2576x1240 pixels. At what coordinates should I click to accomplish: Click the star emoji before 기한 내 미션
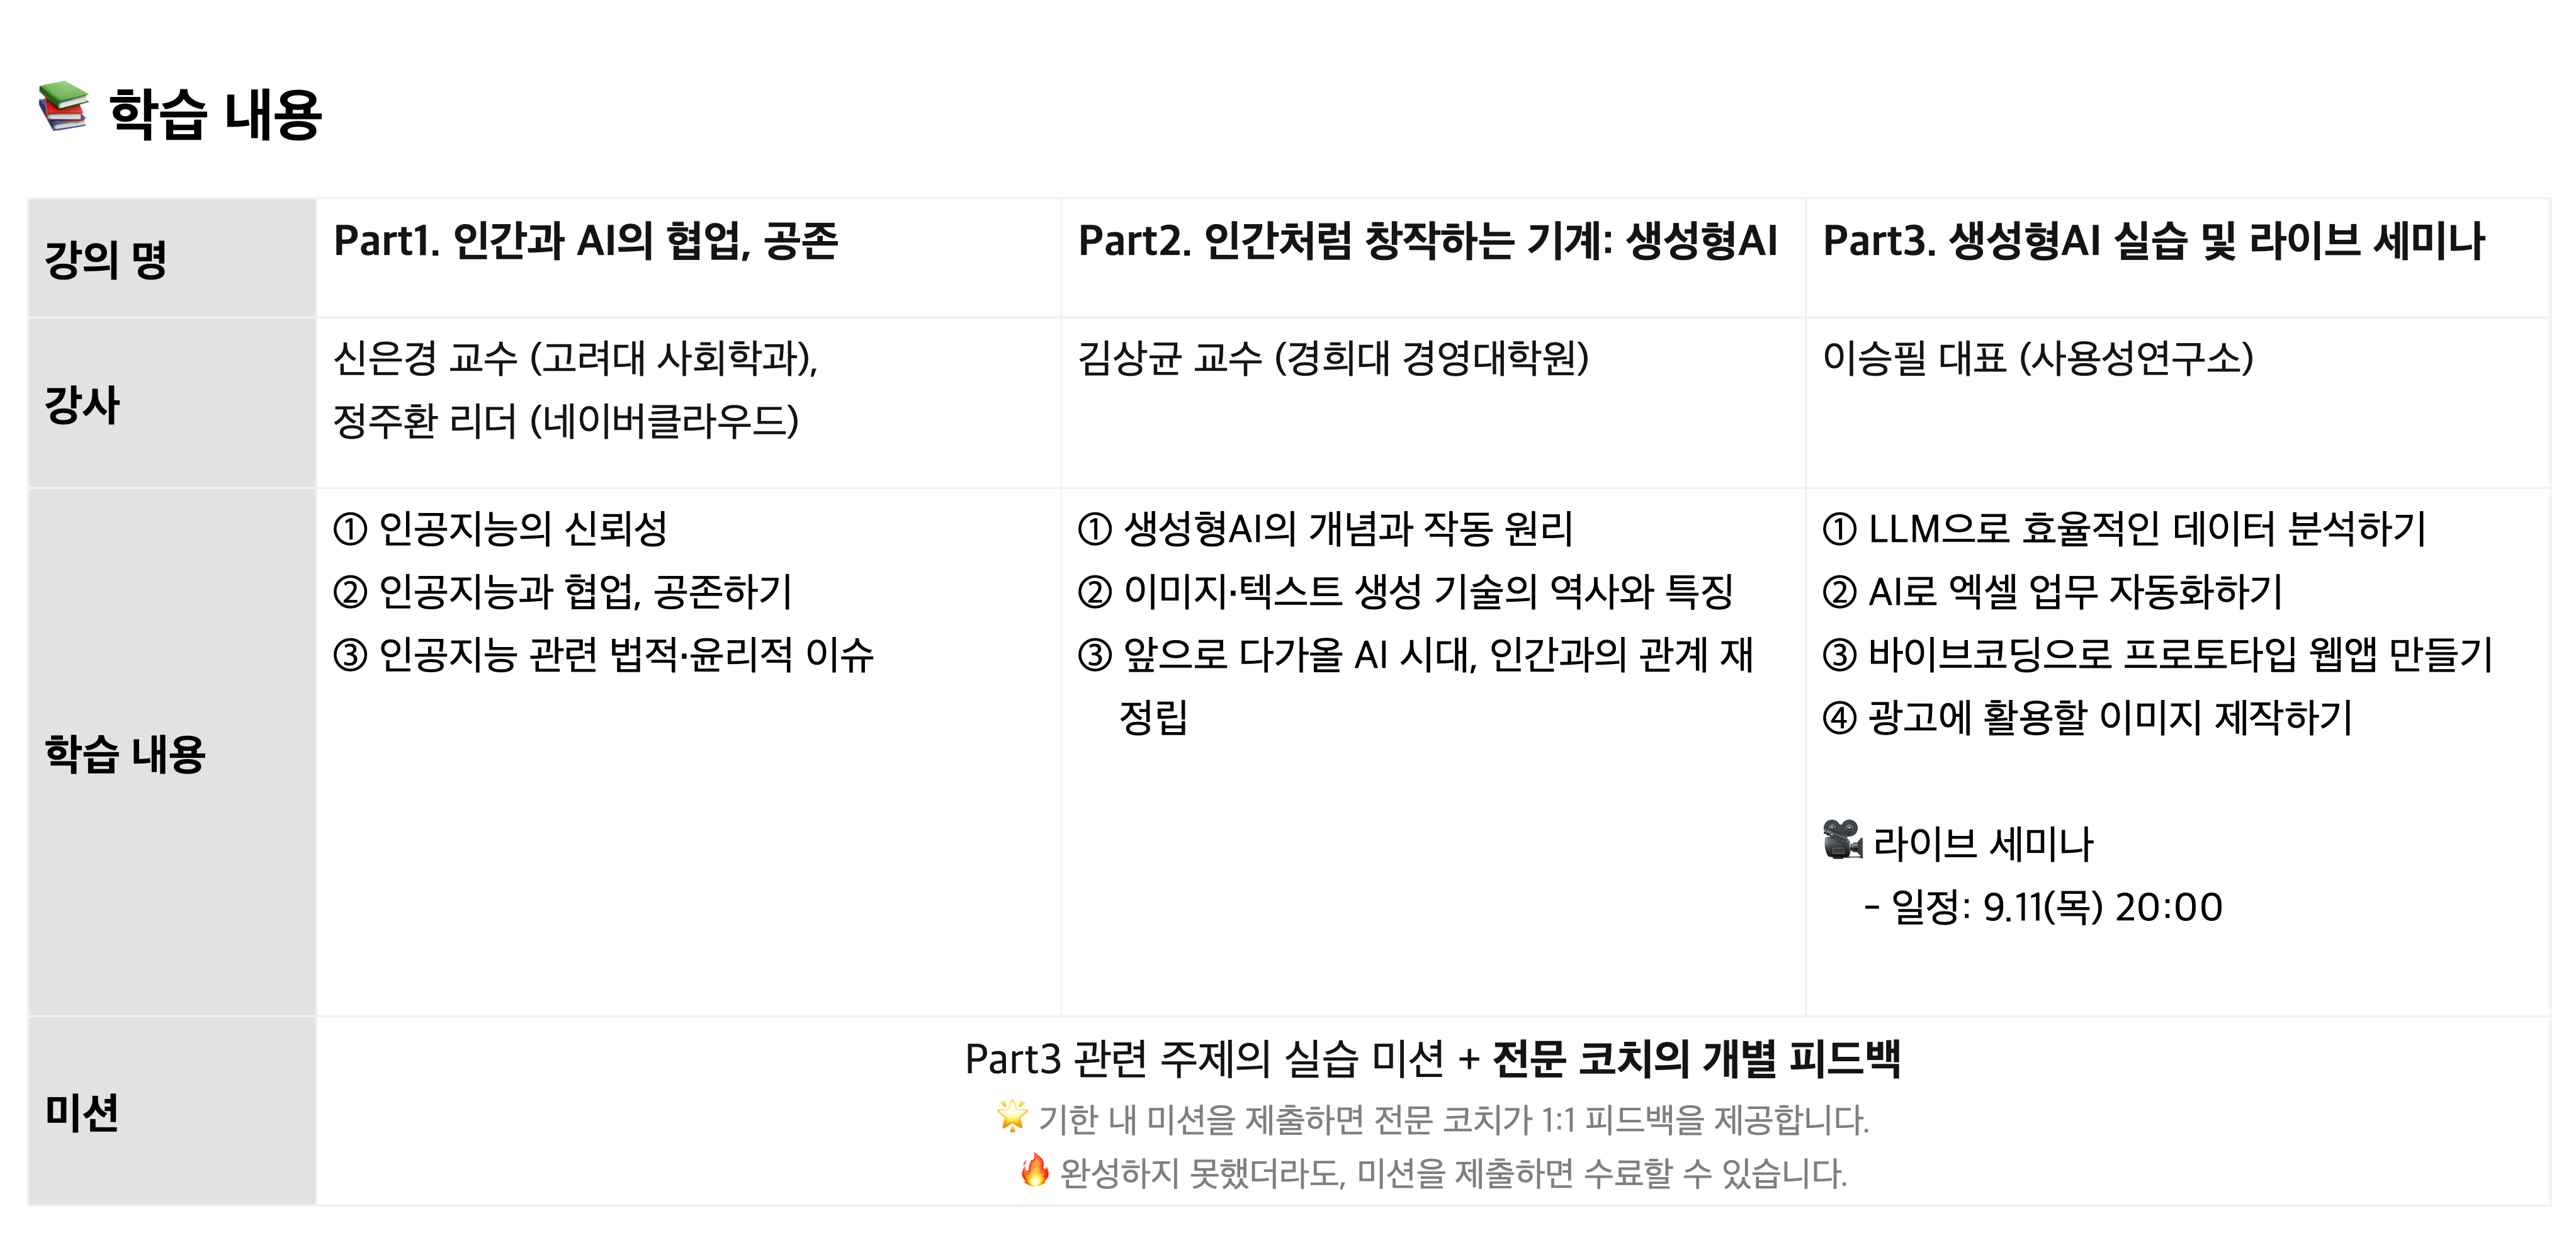click(x=1012, y=1116)
